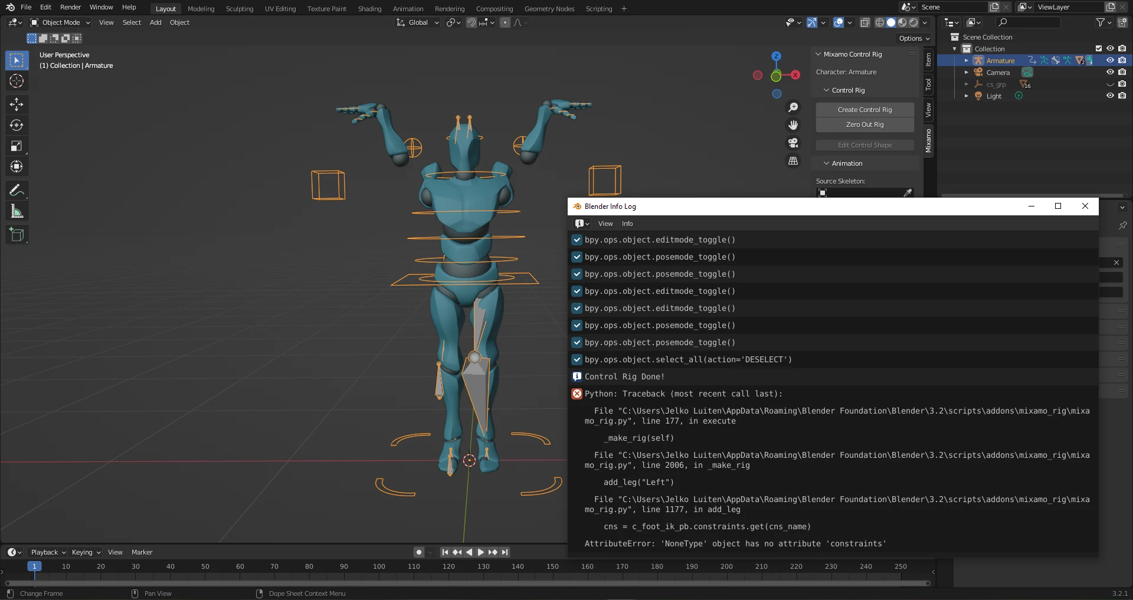
Task: Open the File menu
Action: coord(26,7)
